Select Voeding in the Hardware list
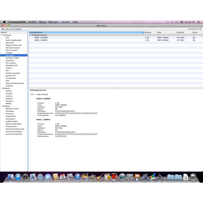 click(9, 86)
